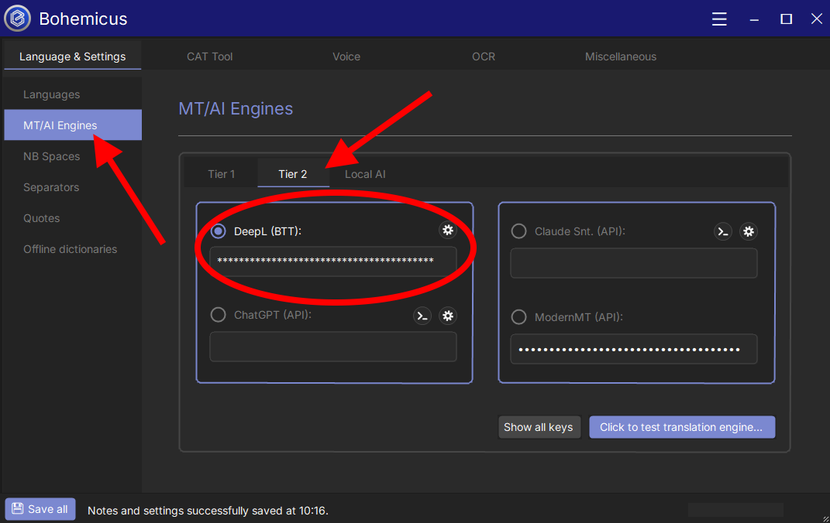Focus the ChatGPT (API) key field
830x523 pixels.
(x=333, y=347)
